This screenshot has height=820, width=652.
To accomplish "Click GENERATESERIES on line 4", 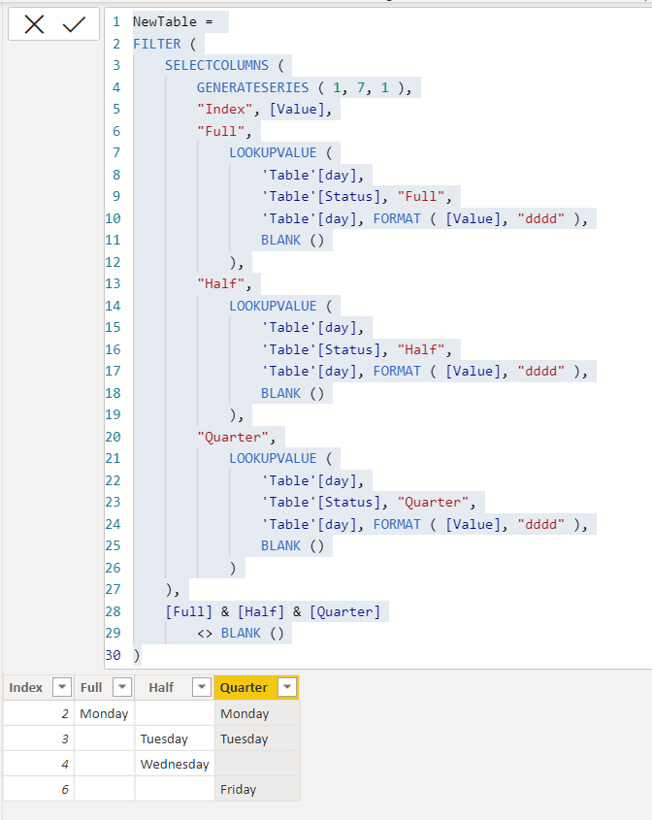I will click(x=252, y=87).
